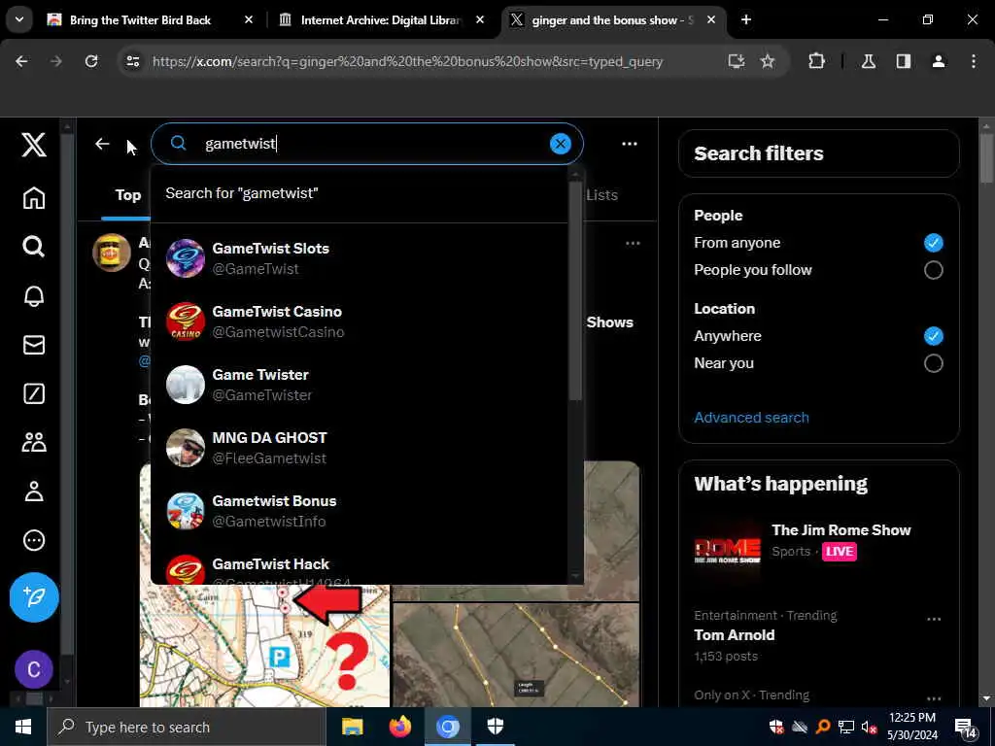Open Communities people icon in the sidebar
The height and width of the screenshot is (746, 995).
coord(34,442)
